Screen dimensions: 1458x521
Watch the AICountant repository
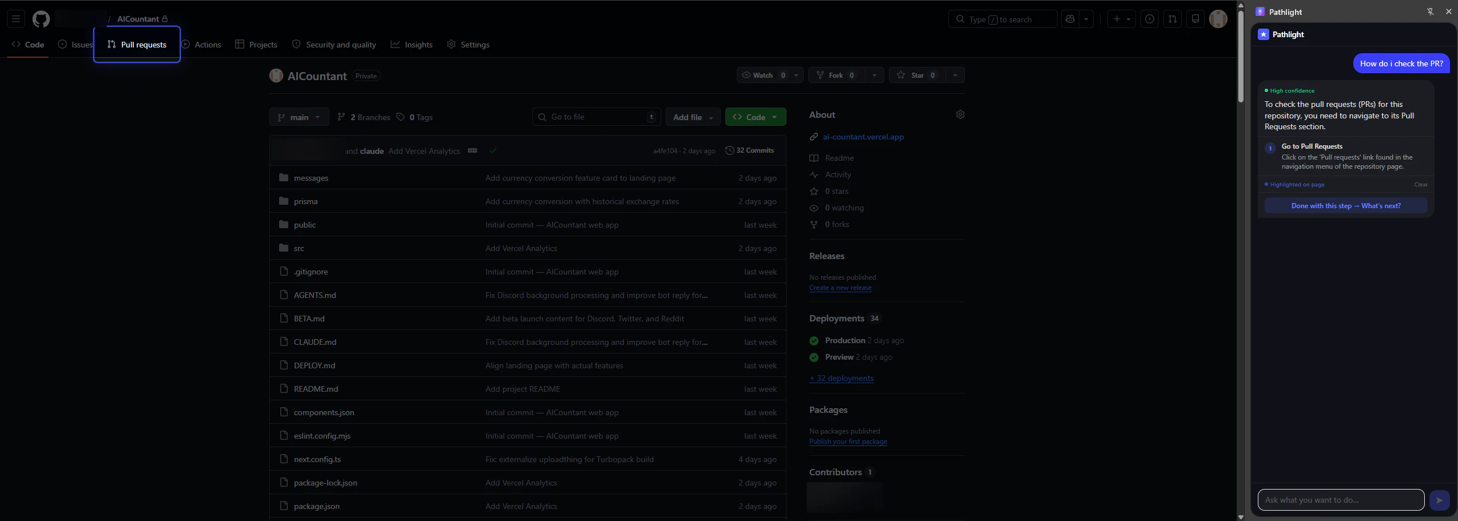click(x=764, y=75)
